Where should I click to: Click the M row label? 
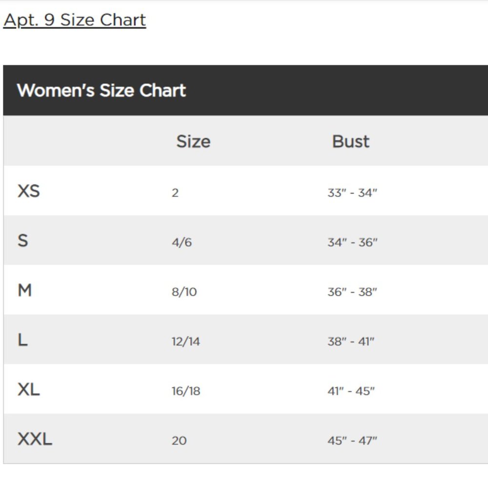(x=24, y=290)
